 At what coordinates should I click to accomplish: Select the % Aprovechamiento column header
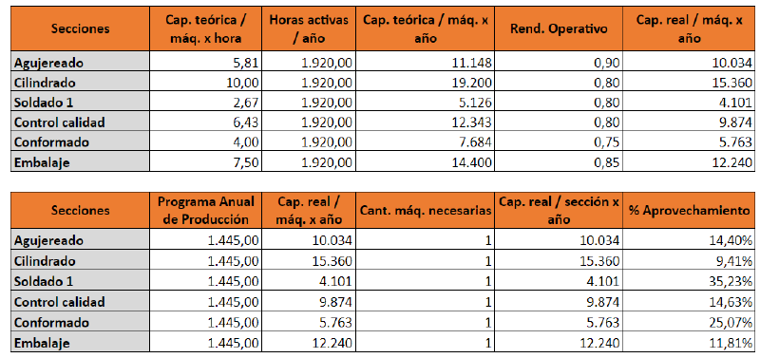click(688, 210)
